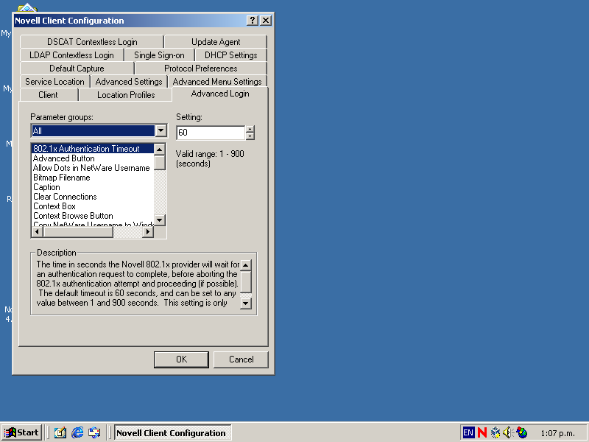Click the gear-shaped tray icon beside the Novell N
The width and height of the screenshot is (589, 442).
point(495,432)
